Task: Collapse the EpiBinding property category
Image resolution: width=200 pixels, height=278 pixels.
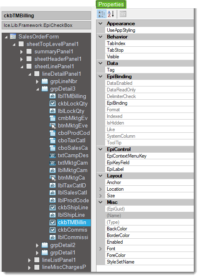Action: [x=101, y=77]
